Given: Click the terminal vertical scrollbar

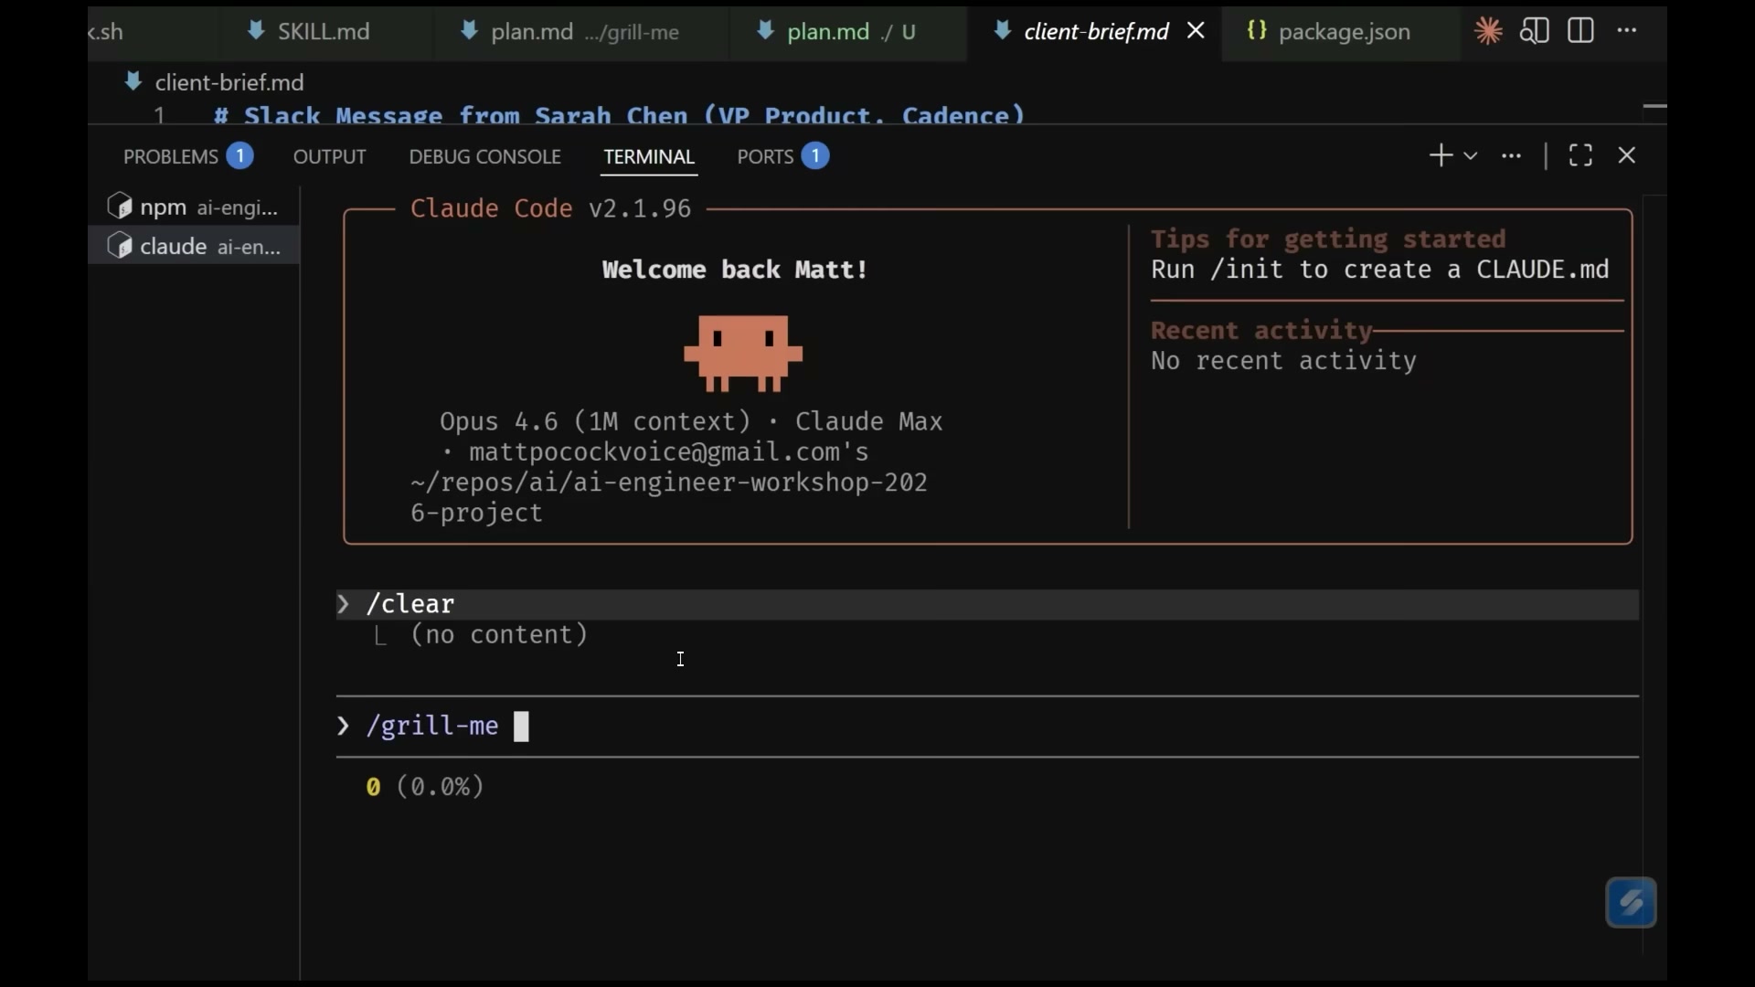Looking at the screenshot, I should [1654, 574].
